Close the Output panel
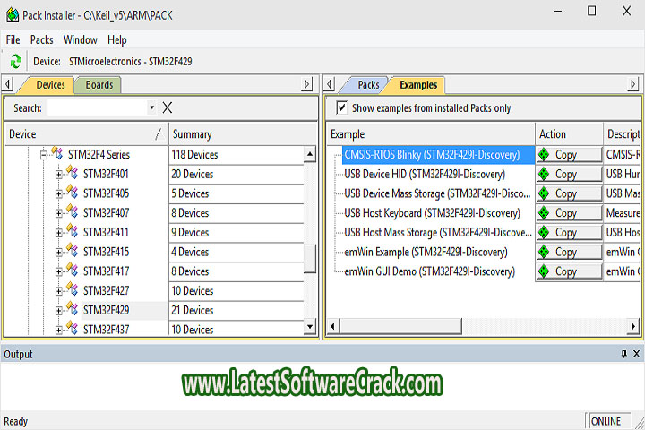The width and height of the screenshot is (645, 430). (x=636, y=354)
